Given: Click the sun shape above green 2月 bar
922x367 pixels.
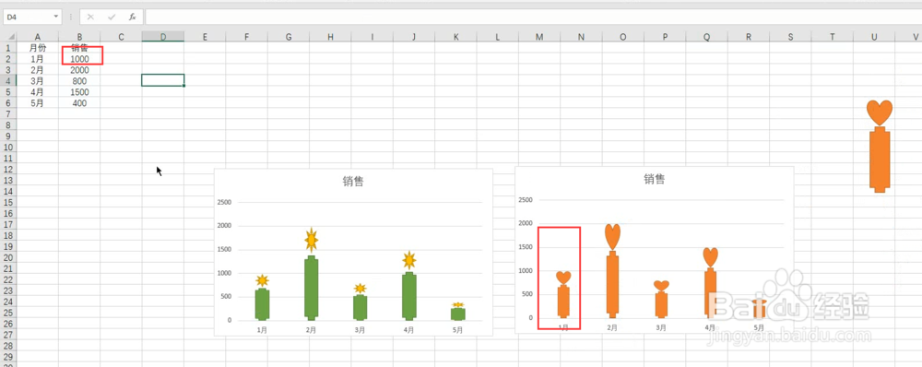Looking at the screenshot, I should point(311,240).
